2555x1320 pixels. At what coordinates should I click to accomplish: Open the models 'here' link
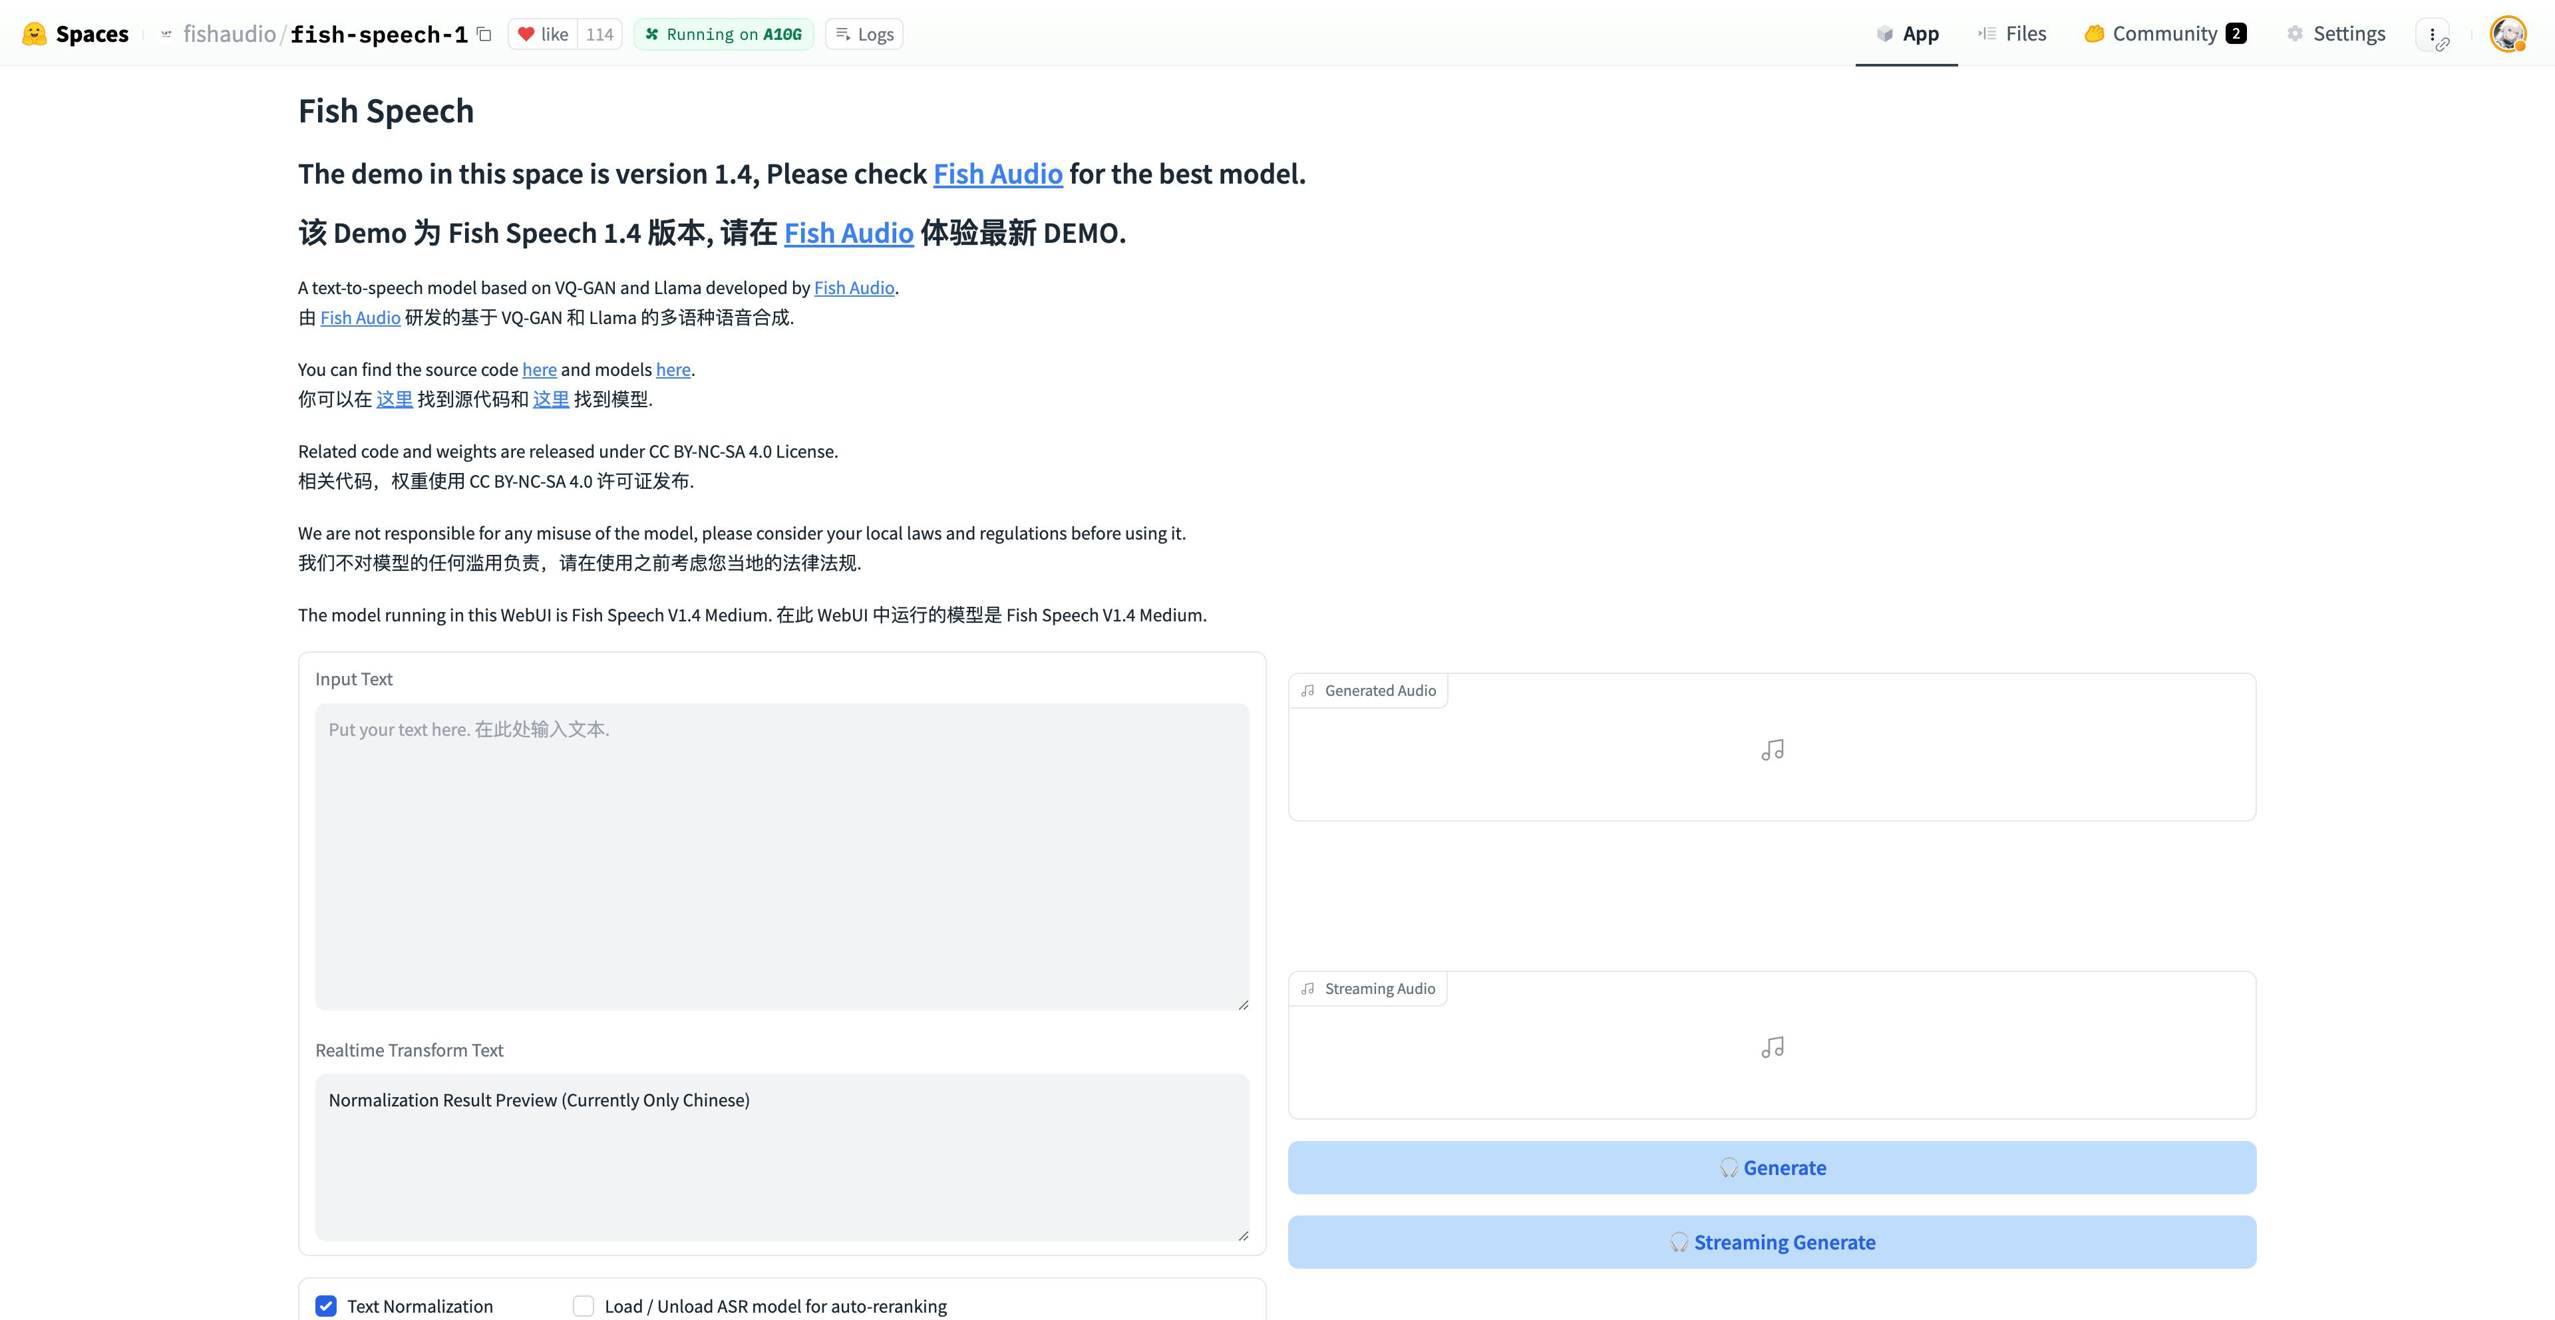pos(673,369)
